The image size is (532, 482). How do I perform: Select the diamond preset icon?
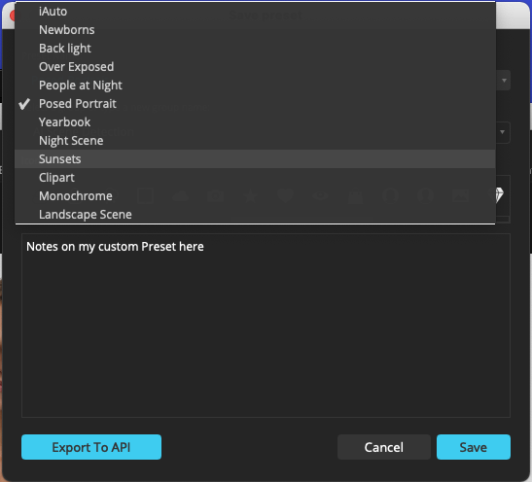pyautogui.click(x=500, y=195)
